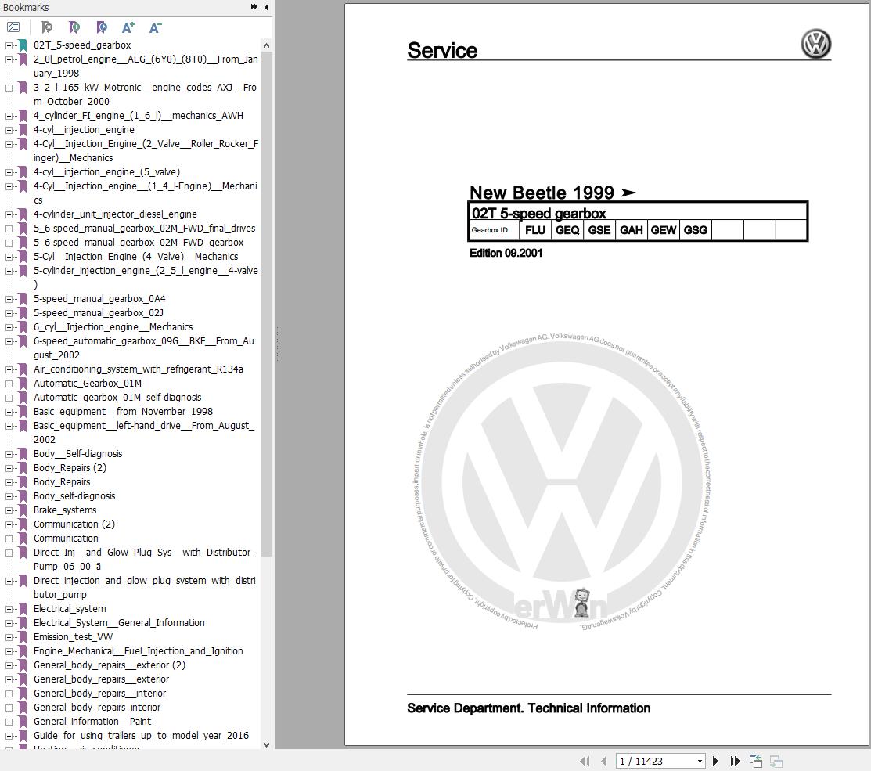The width and height of the screenshot is (871, 771).
Task: Click the double-arrow expand button in Bookmarks header
Action: (254, 7)
